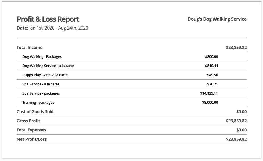Select the Cost of Goods Sold label

tap(35, 112)
